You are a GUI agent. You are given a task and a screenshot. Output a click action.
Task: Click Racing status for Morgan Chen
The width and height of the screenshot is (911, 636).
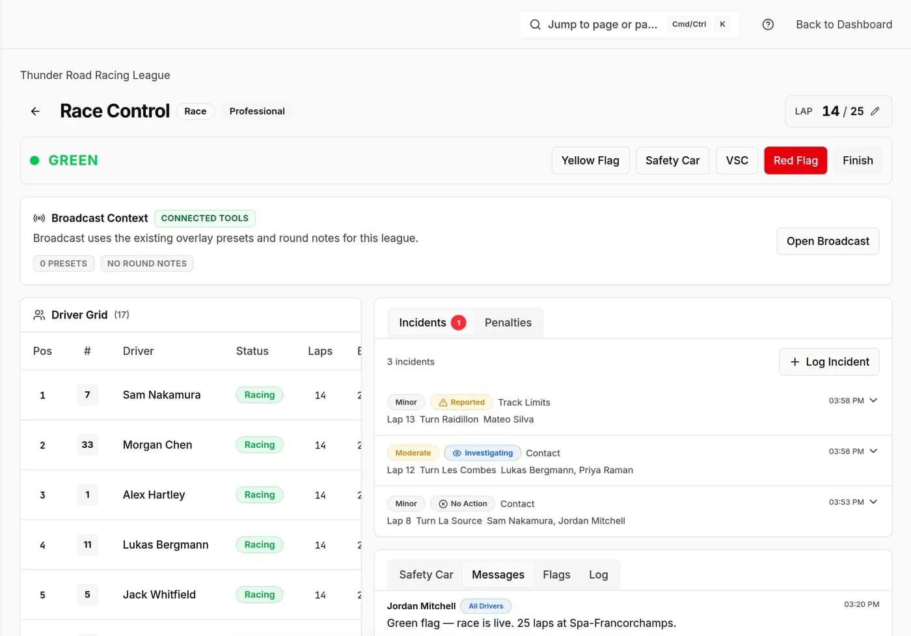click(260, 445)
